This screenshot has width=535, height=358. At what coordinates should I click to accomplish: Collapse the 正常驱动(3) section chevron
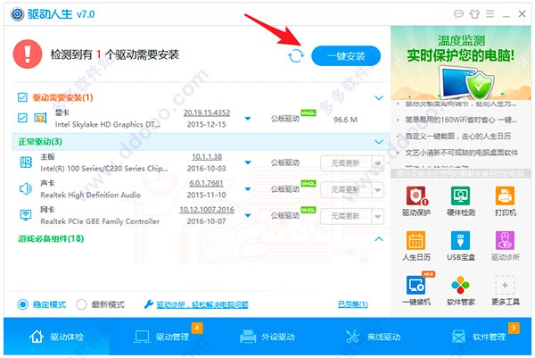coord(379,142)
